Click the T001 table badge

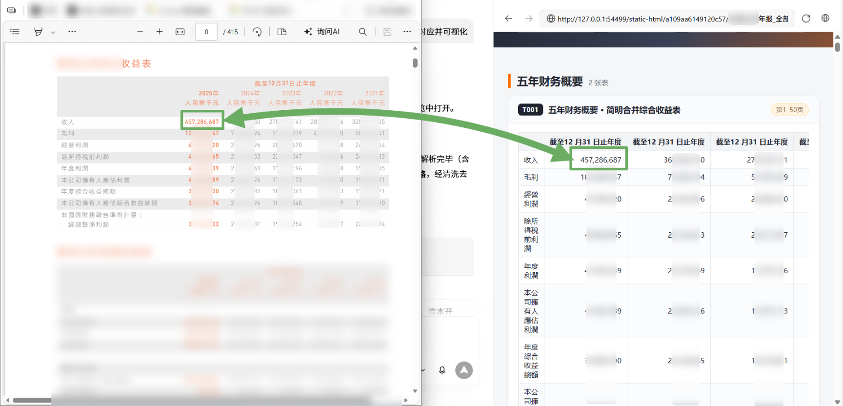pos(530,110)
